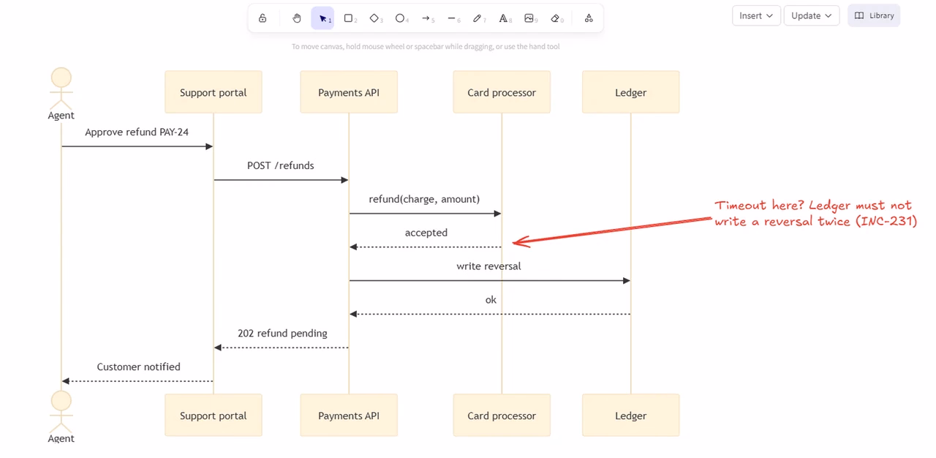Viewport: 936px width, 458px height.
Task: Select the Diamond shape tool
Action: tap(374, 18)
